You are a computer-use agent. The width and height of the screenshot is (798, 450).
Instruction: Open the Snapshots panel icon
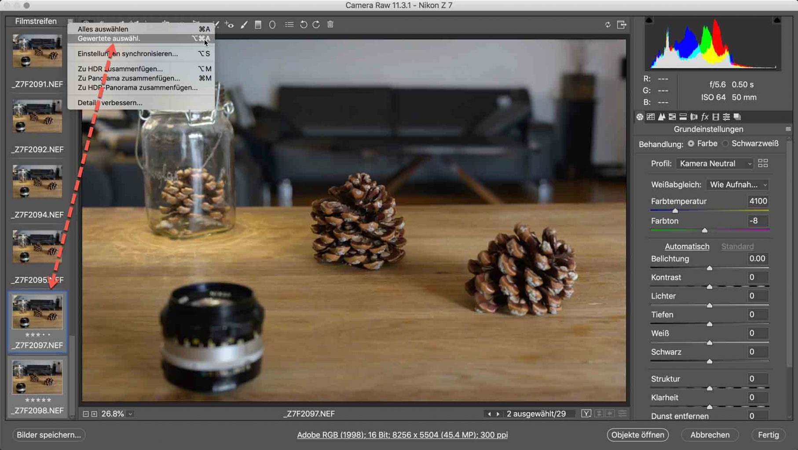click(x=737, y=117)
